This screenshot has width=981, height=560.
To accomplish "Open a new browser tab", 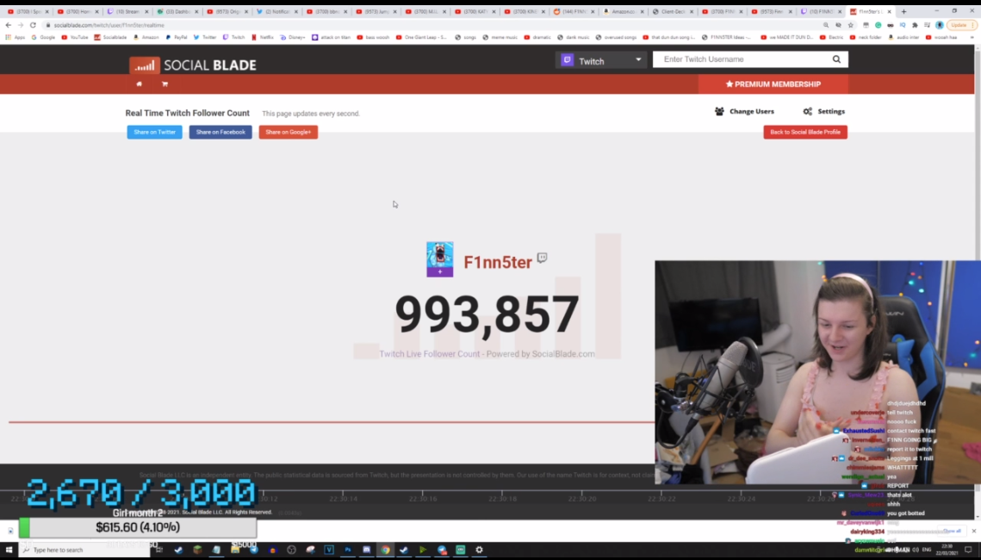I will coord(903,11).
